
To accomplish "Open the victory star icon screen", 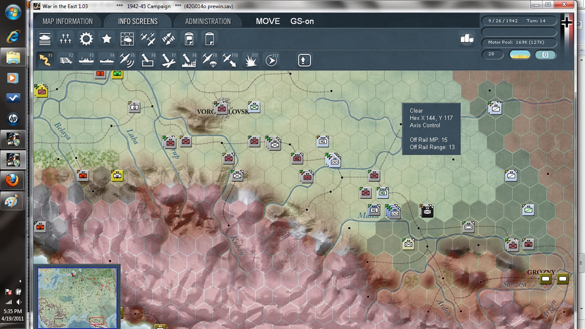I will tap(107, 39).
